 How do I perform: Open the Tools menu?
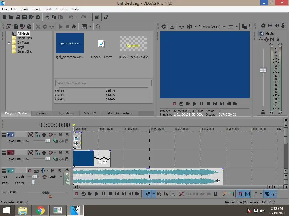tap(48, 9)
